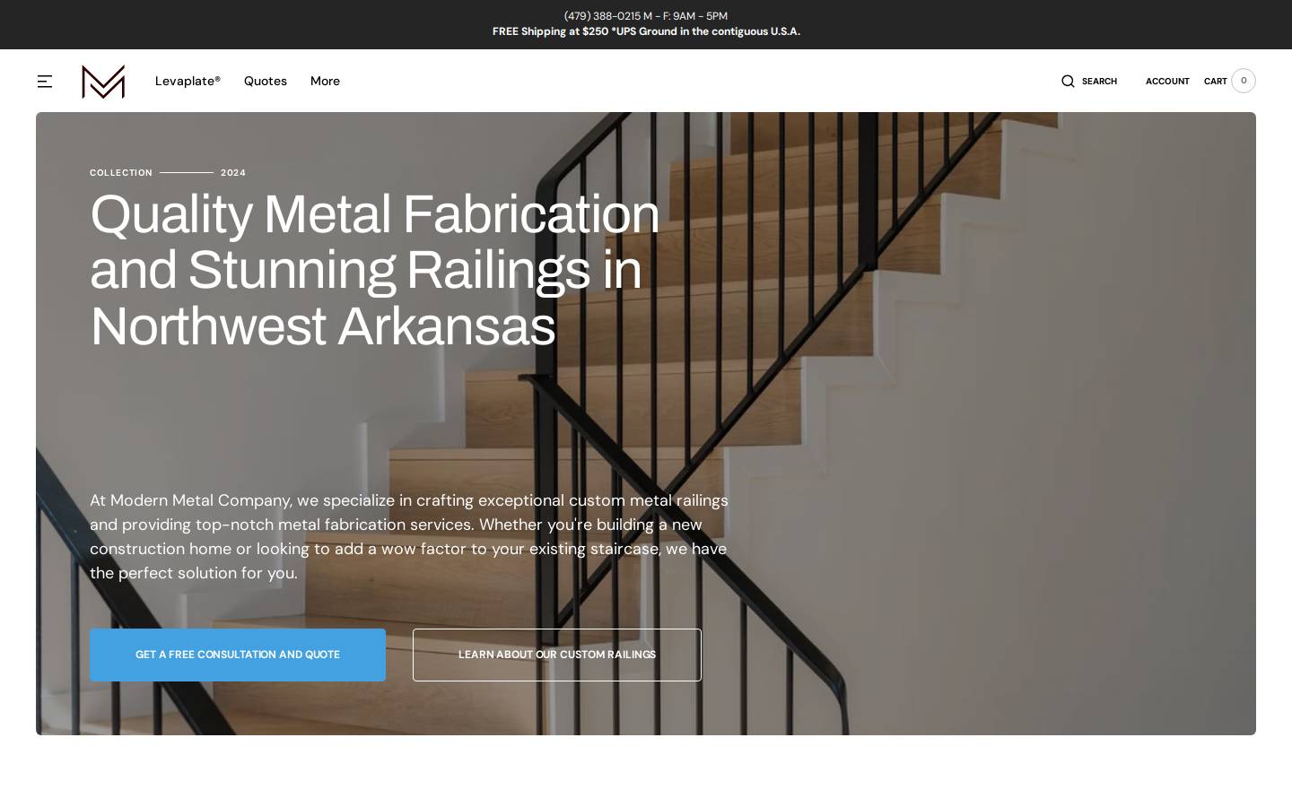
Task: Click the 2024 label
Action: pyautogui.click(x=233, y=172)
